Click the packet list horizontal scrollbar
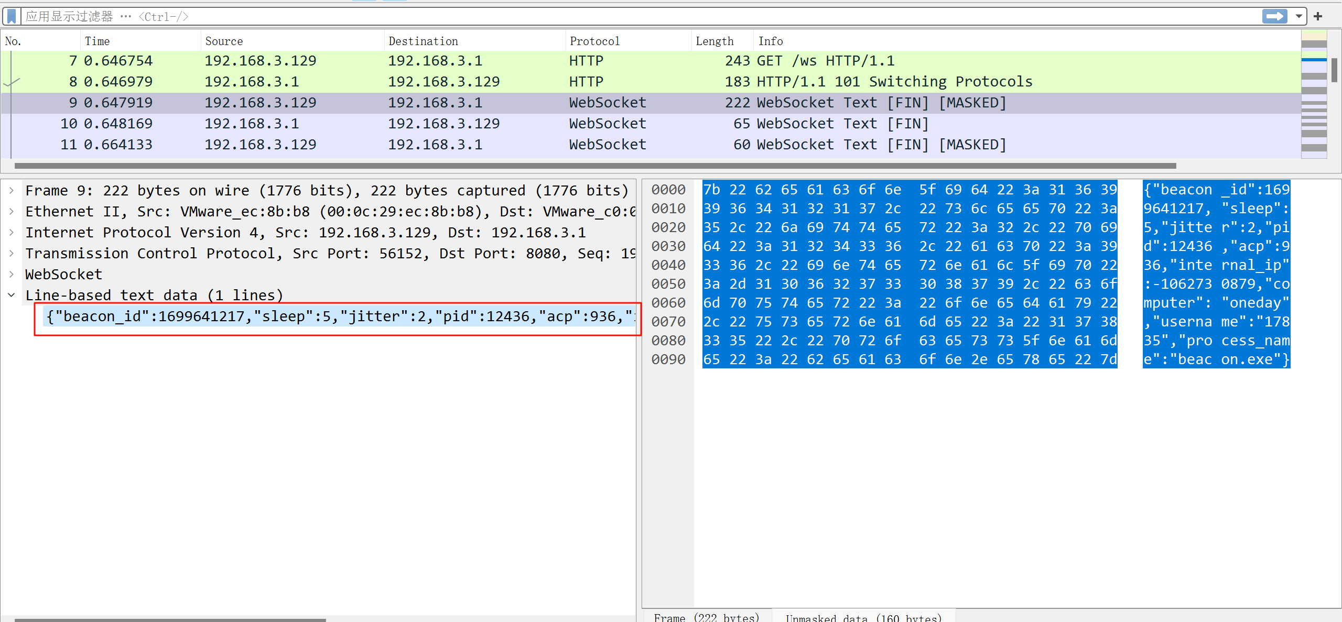The width and height of the screenshot is (1342, 622). [595, 166]
